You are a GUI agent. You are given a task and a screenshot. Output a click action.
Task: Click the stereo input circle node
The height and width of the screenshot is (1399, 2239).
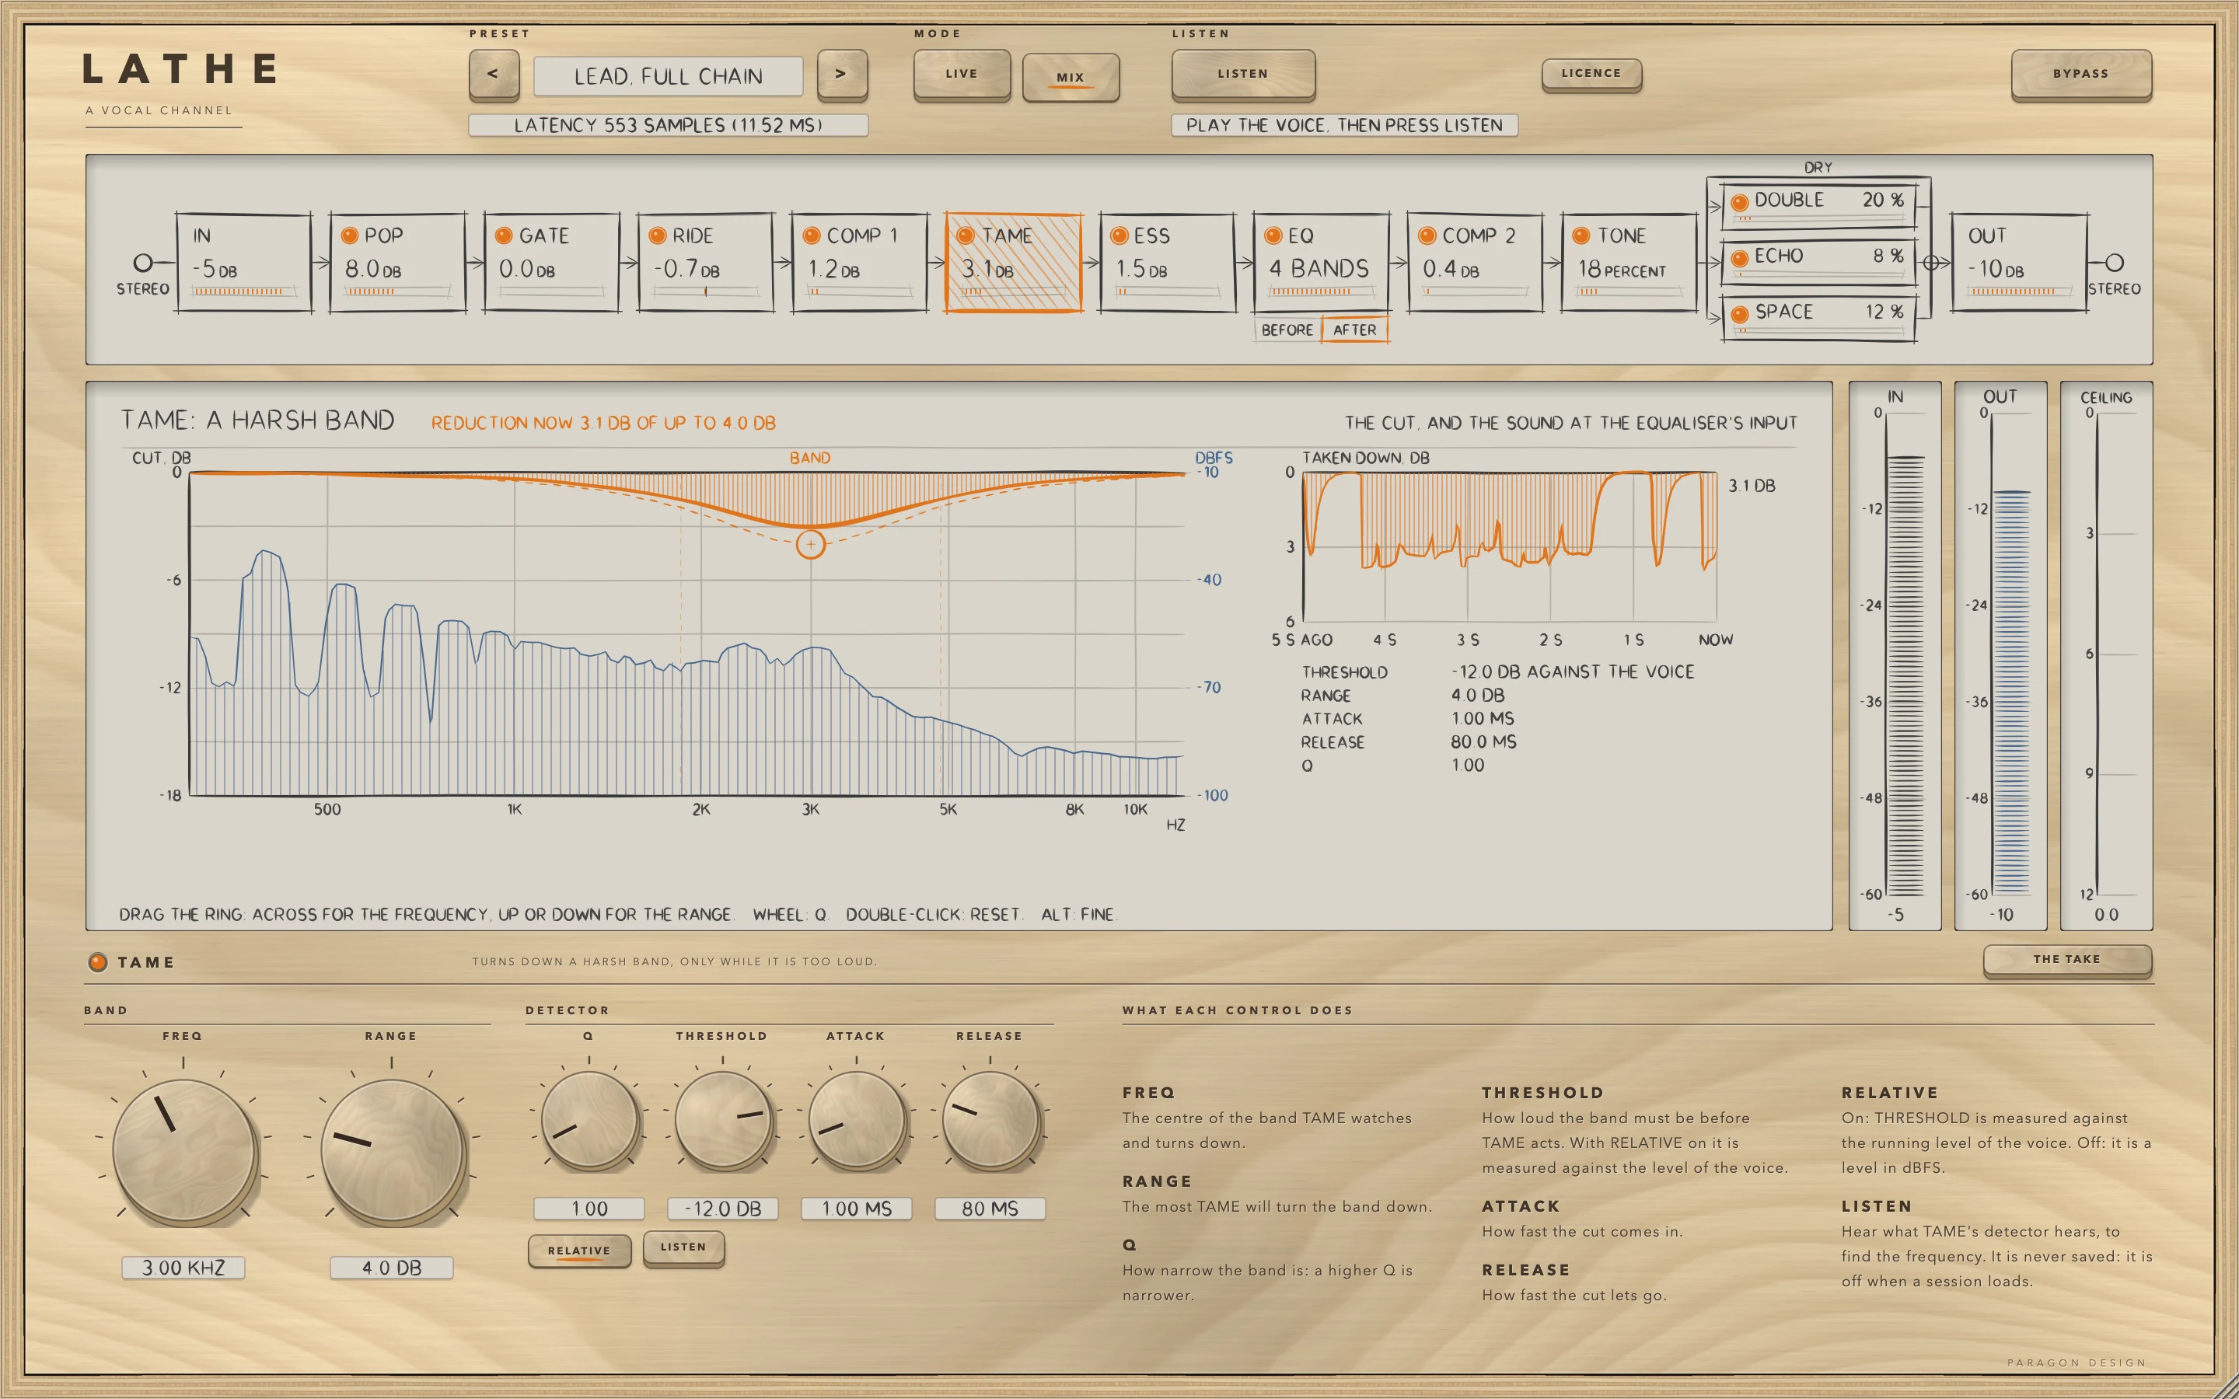(142, 263)
